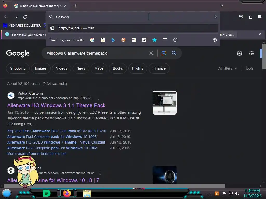The height and width of the screenshot is (199, 266).
Task: Search bookmarks with the star icon
Action: (x=155, y=40)
